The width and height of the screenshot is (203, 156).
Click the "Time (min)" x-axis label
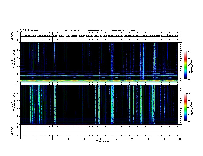pyautogui.click(x=103, y=141)
